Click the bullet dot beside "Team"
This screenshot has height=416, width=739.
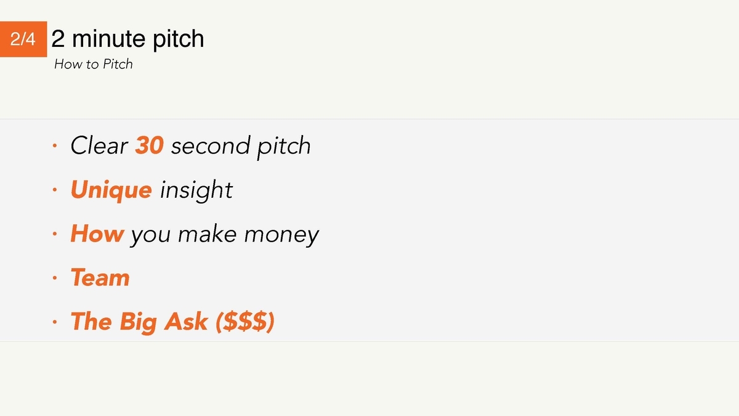coord(55,279)
